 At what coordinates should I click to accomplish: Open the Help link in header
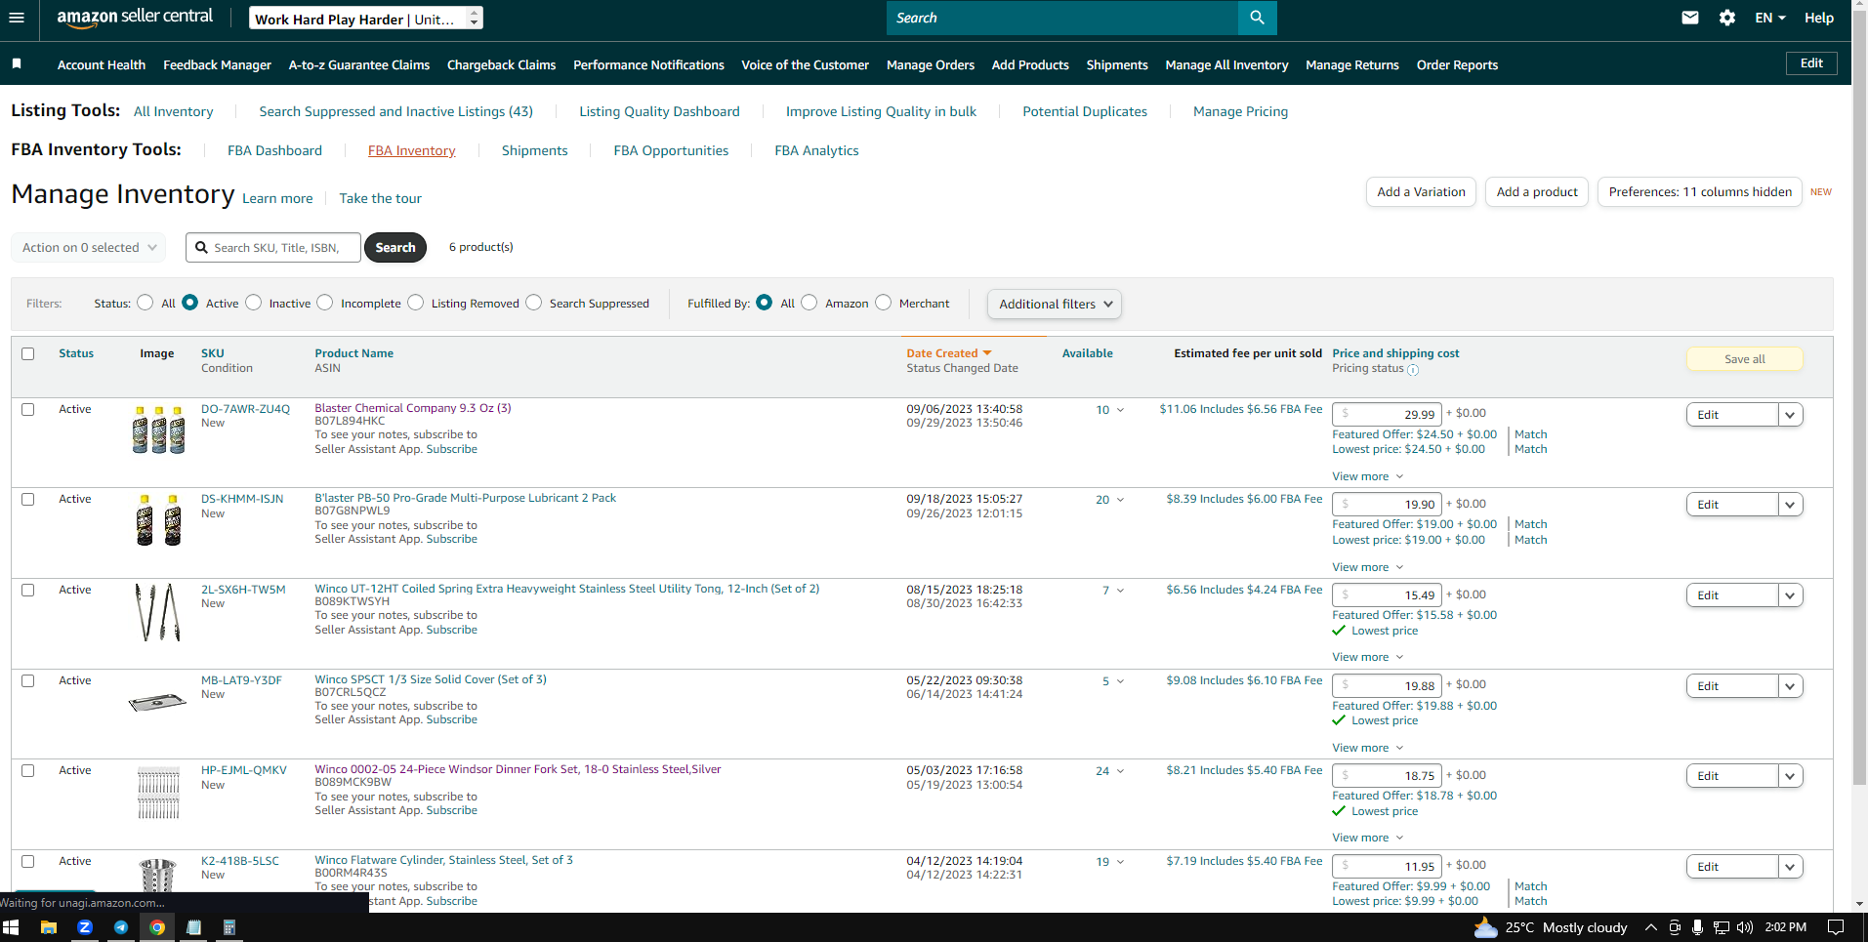[x=1818, y=18]
